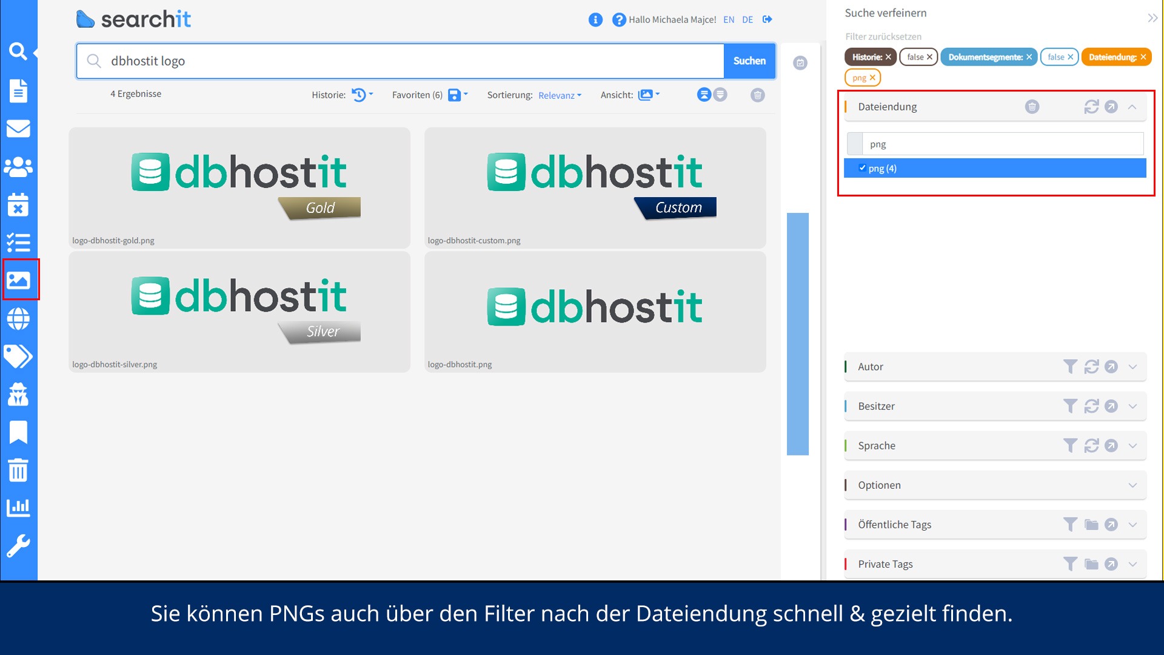Refresh the Dateiendung filter
This screenshot has height=655, width=1164.
1091,107
